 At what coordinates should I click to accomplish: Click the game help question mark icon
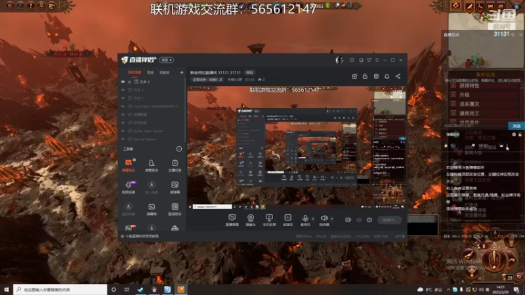pyautogui.click(x=30, y=6)
